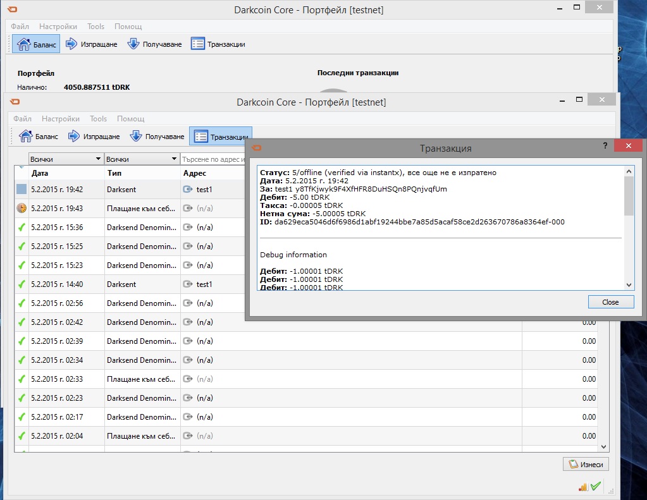This screenshot has height=500, width=647.
Task: Click confirmed checkmark of 02:04 row
Action: 22,436
